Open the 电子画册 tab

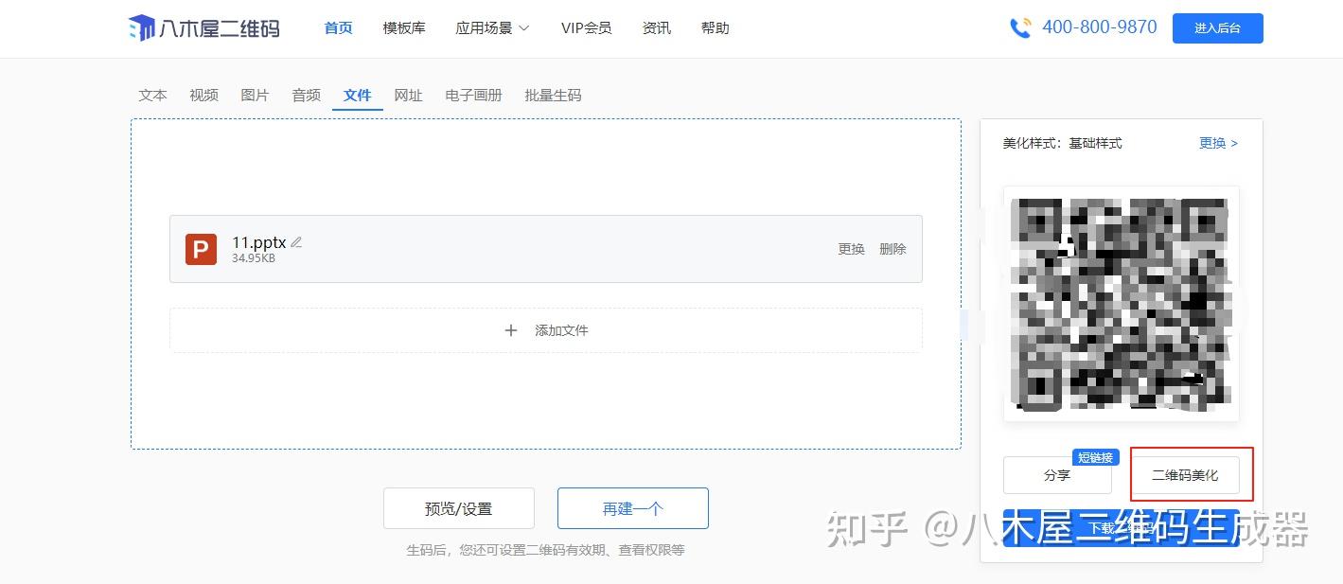click(x=473, y=96)
